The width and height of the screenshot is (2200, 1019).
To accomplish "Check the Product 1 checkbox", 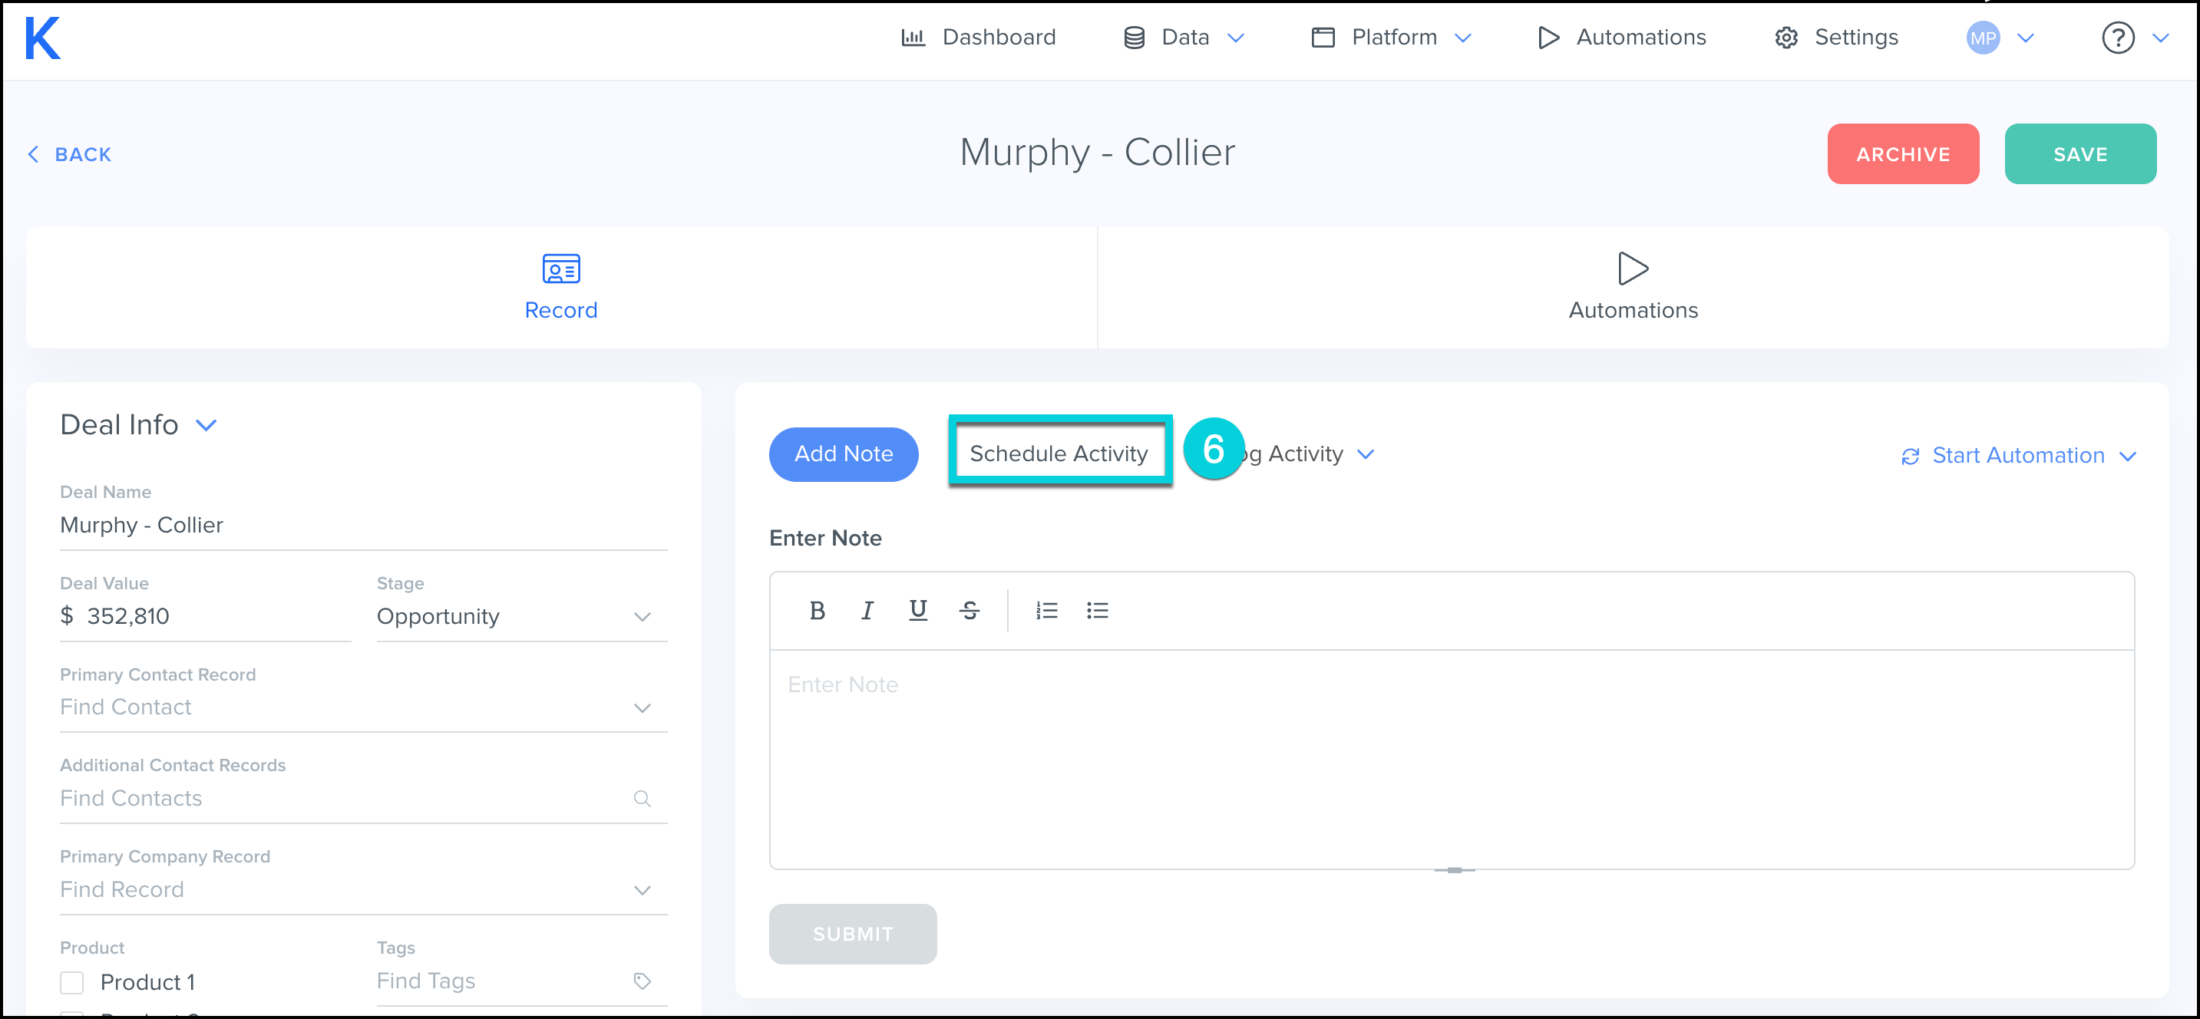I will click(73, 982).
